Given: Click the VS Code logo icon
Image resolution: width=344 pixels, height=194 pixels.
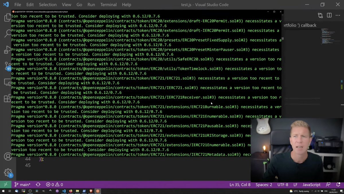Looking at the screenshot, I should pos(6,5).
